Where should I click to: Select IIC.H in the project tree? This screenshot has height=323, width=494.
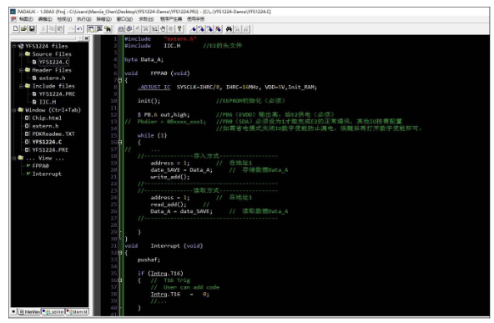pyautogui.click(x=48, y=102)
